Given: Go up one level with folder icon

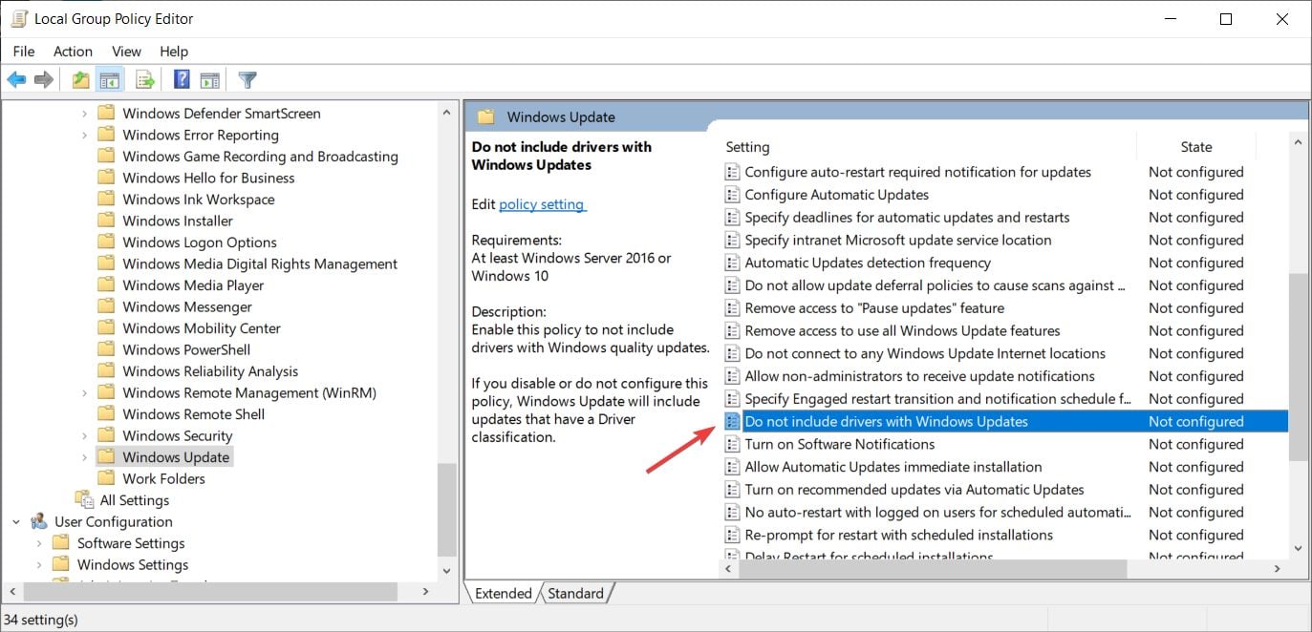Looking at the screenshot, I should [81, 80].
